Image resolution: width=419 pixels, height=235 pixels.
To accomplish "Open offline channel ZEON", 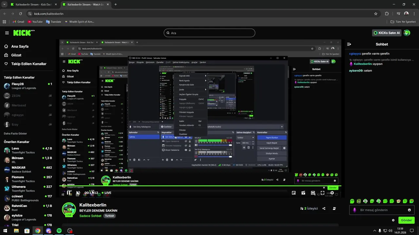I will point(28,96).
